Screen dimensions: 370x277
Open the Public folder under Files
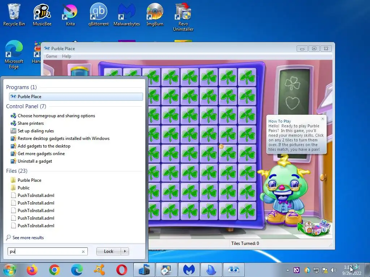click(23, 188)
